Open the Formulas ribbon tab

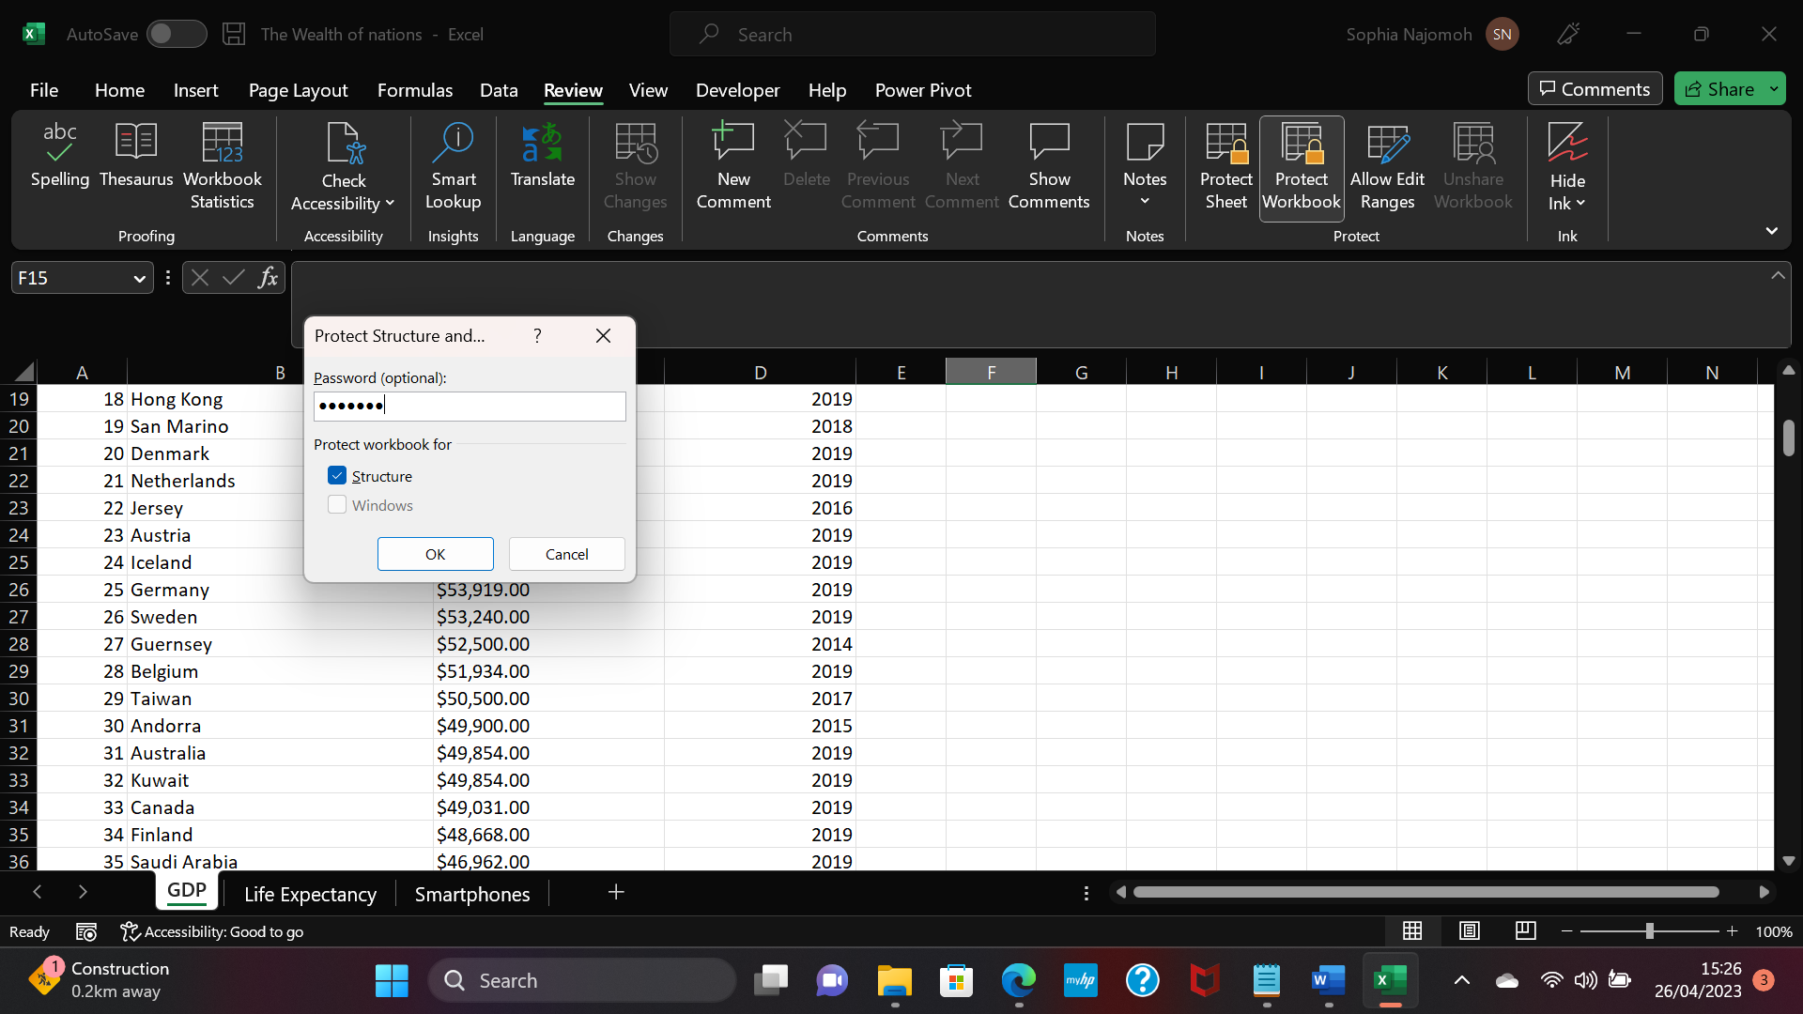tap(415, 90)
